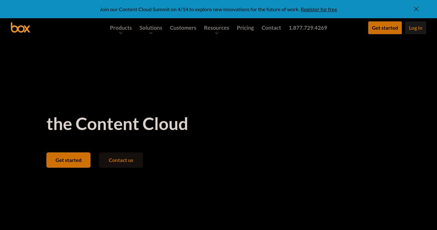Click the Content Cloud headline text
This screenshot has height=230, width=437.
point(117,124)
